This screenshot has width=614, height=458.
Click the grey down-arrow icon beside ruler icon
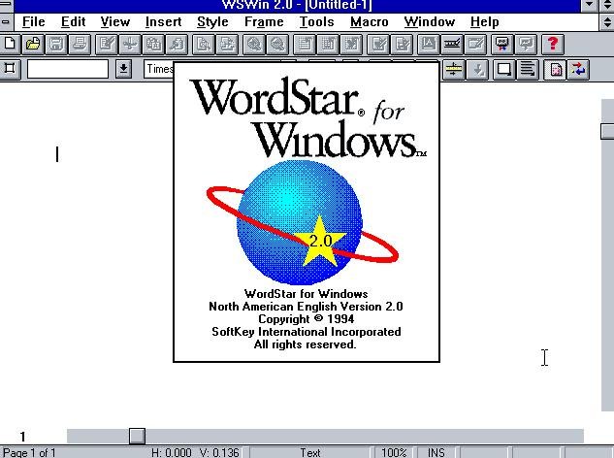[477, 70]
